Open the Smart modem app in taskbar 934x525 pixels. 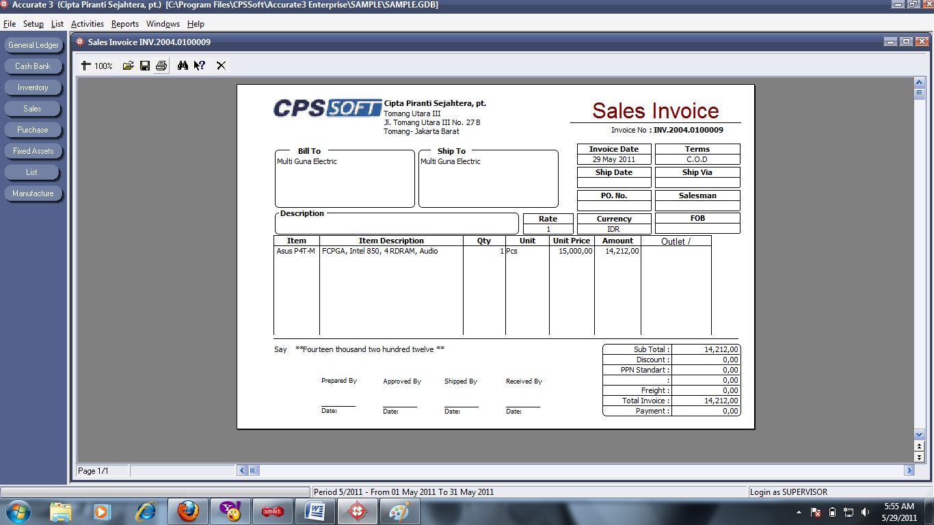(x=273, y=511)
